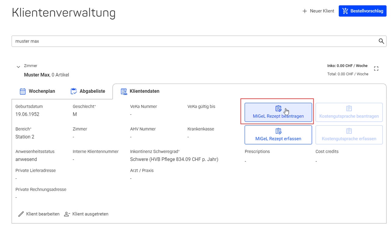Request a MiGeL Rezept beantragen
The width and height of the screenshot is (391, 230).
coord(278,112)
